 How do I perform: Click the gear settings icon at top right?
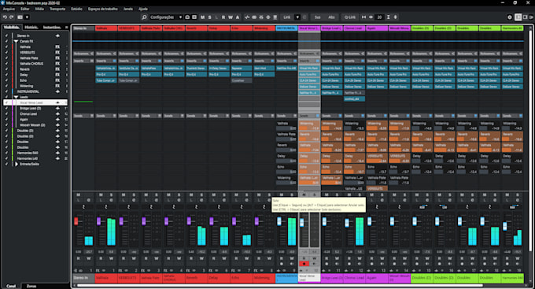click(510, 17)
